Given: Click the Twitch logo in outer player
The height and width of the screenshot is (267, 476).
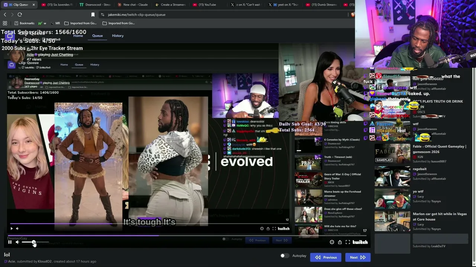Looking at the screenshot, I should [360, 242].
